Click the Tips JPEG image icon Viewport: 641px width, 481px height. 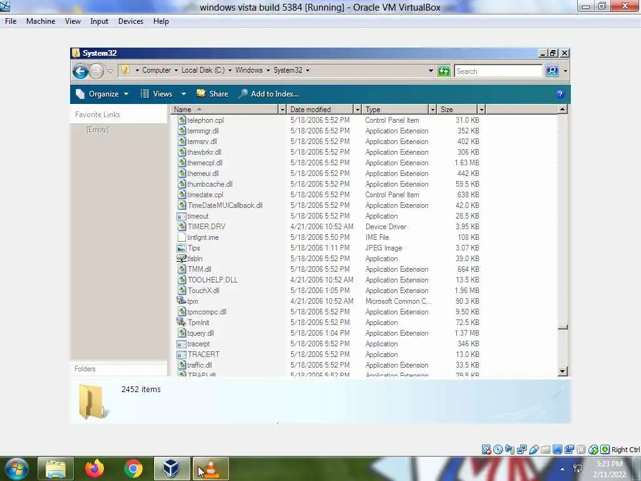pyautogui.click(x=182, y=248)
